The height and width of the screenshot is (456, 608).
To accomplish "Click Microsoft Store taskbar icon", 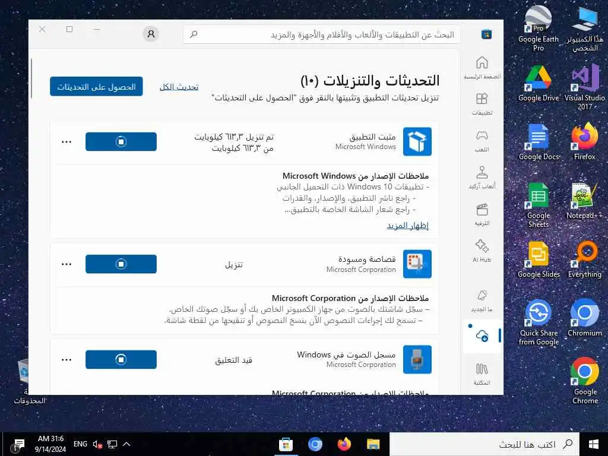I will [286, 444].
